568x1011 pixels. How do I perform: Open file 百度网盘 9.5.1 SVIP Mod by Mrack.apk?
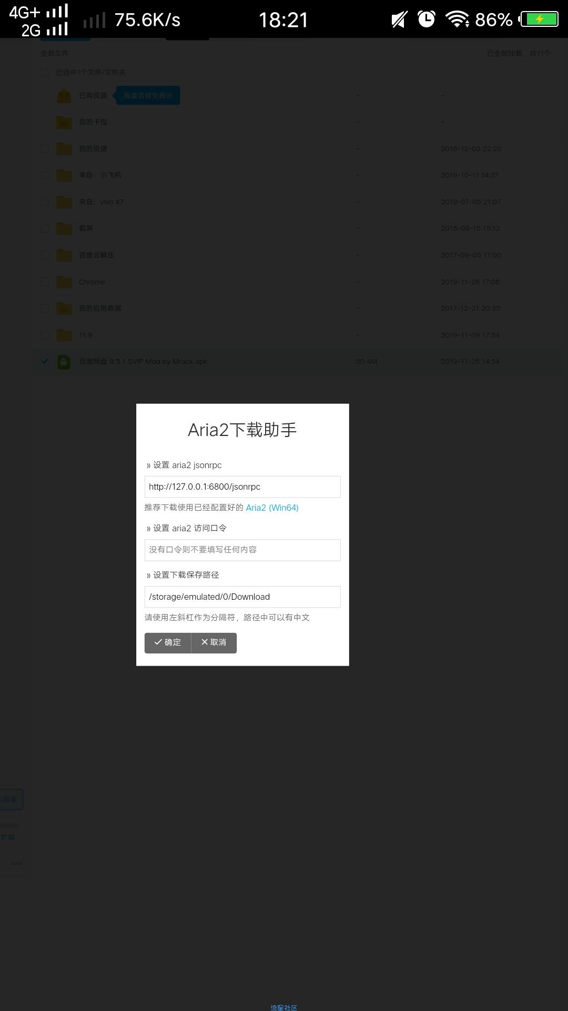coord(143,361)
